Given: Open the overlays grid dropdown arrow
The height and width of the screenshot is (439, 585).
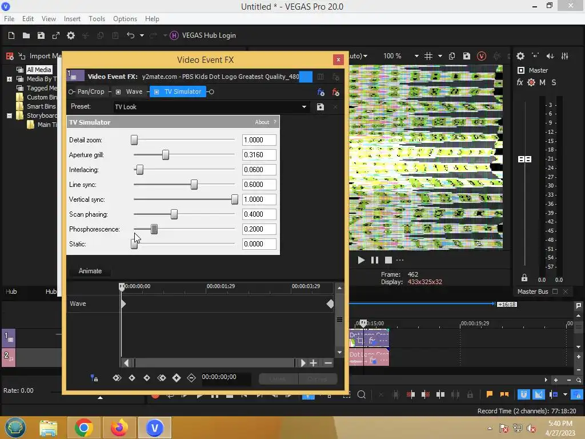Looking at the screenshot, I should 440,56.
